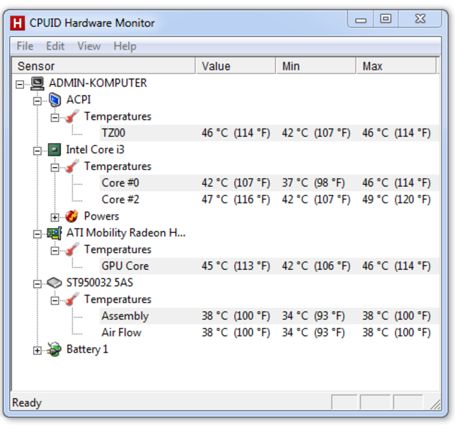Click the thermometer icon under ATI Mobility Radeon
Viewport: 455px width, 425px height.
(72, 249)
